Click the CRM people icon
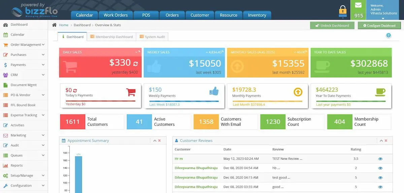This screenshot has width=404, height=193. click(5, 75)
